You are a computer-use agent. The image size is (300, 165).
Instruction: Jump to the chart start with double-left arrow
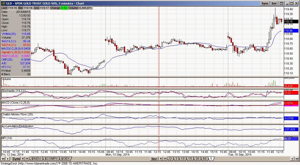click(x=3, y=159)
